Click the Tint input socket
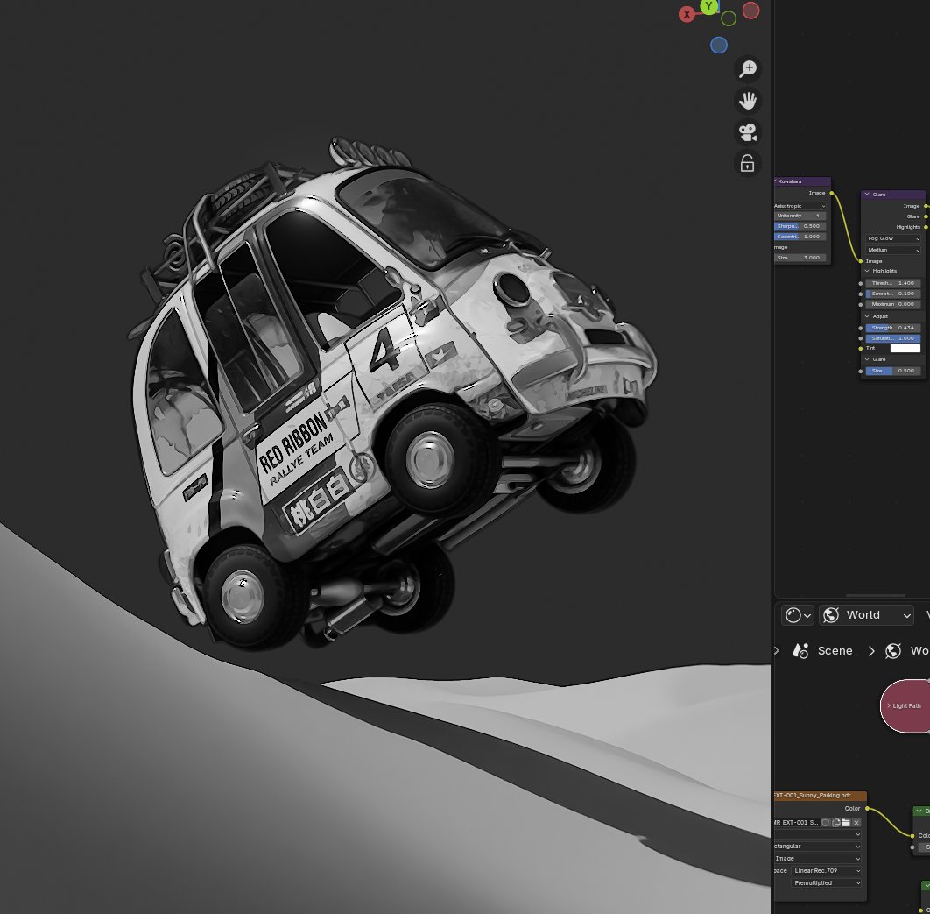 [x=861, y=349]
